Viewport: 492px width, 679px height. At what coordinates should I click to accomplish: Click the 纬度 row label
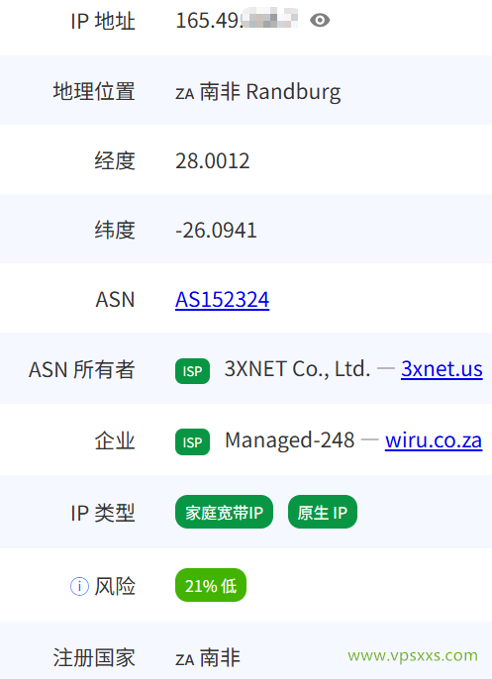(x=115, y=230)
